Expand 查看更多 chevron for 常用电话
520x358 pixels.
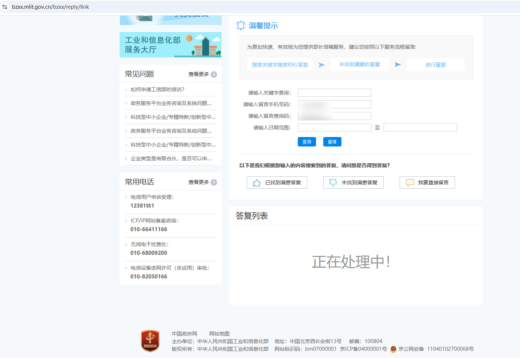point(214,182)
